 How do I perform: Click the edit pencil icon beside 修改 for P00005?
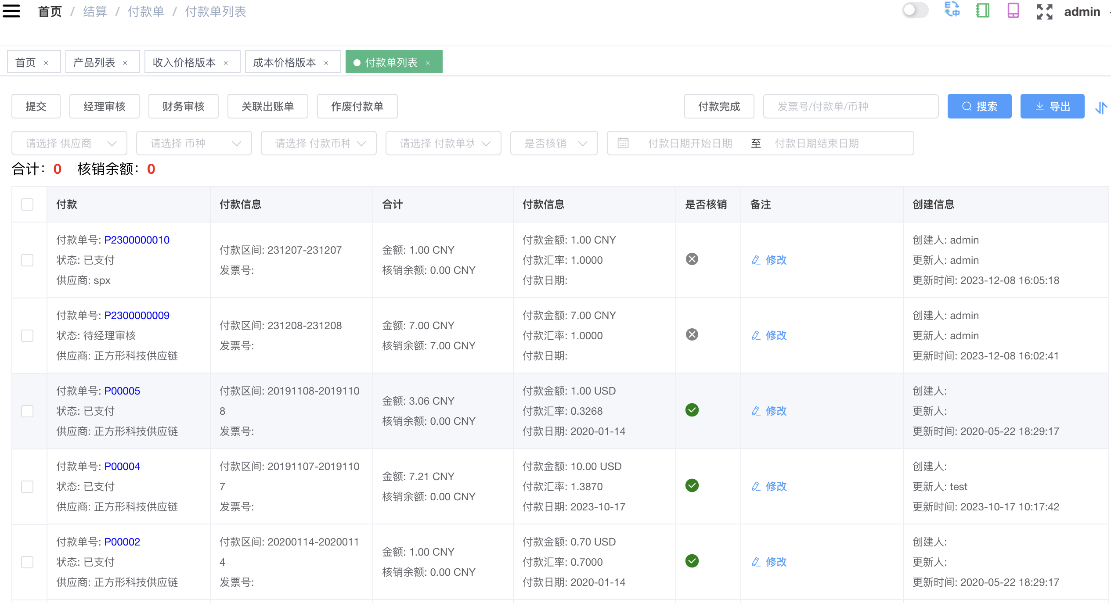click(x=756, y=411)
